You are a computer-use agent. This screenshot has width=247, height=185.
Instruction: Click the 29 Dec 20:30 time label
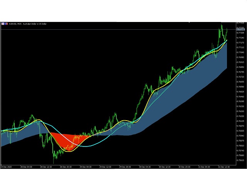[125, 167]
